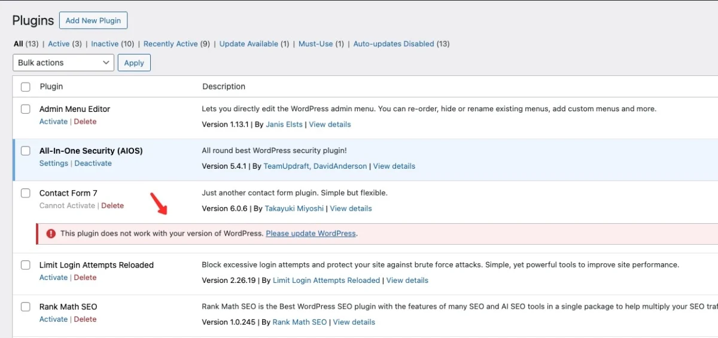Screen dimensions: 718x338
Task: Activate Limit Login Attempts Reloaded plugin
Action: tap(53, 277)
